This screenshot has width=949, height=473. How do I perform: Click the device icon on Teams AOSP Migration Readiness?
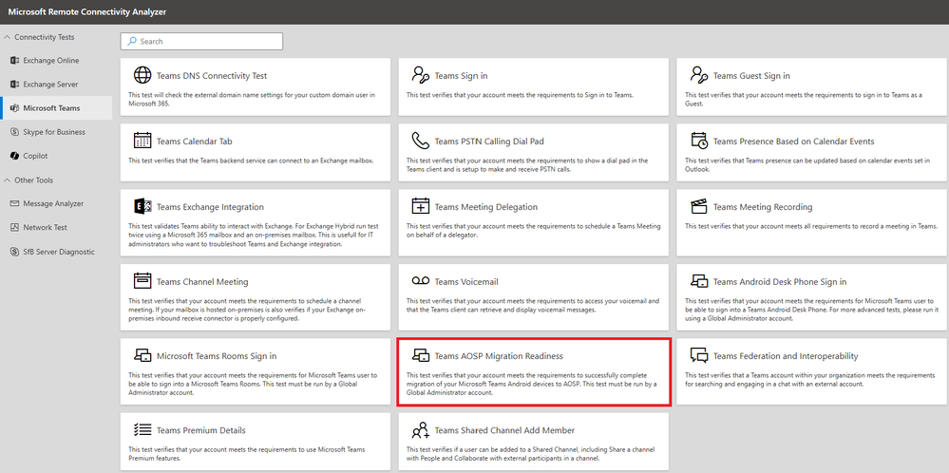420,355
